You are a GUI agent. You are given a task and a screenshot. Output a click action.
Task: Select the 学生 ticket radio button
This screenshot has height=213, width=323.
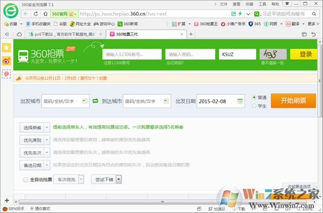tap(254, 106)
